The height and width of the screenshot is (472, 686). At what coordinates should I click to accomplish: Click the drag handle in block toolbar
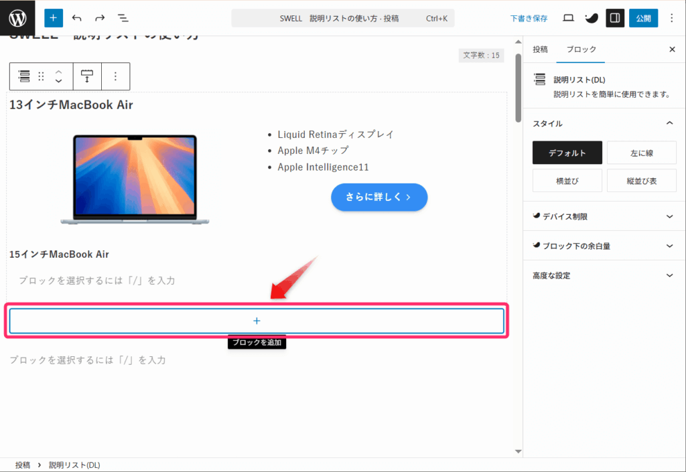point(42,76)
